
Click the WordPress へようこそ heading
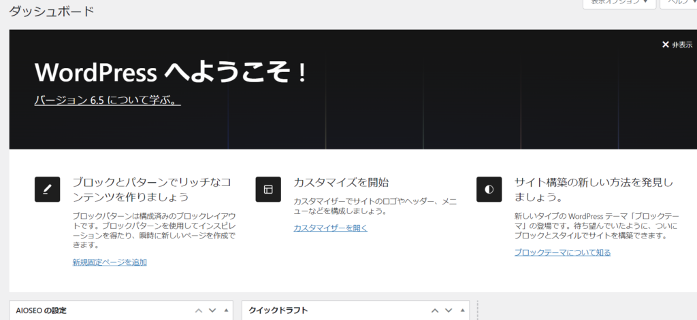tap(171, 72)
